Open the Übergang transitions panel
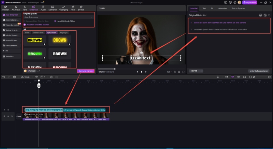Image resolution: width=273 pixels, height=149 pixels. pos(63,8)
